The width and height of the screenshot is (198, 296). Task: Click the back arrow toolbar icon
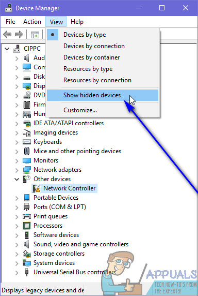(7, 34)
